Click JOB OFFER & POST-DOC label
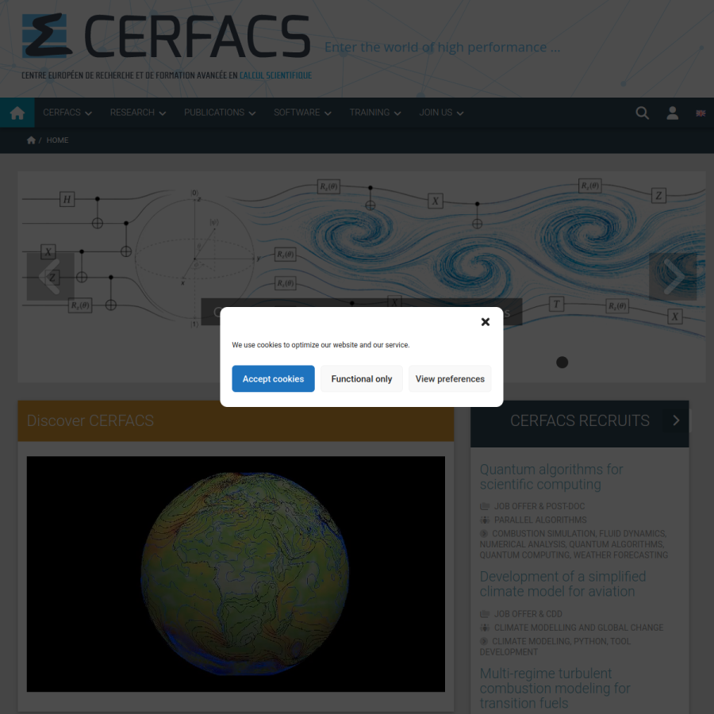 [539, 506]
